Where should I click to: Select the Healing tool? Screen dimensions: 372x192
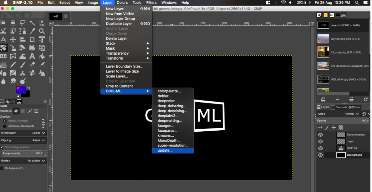pyautogui.click(x=32, y=73)
